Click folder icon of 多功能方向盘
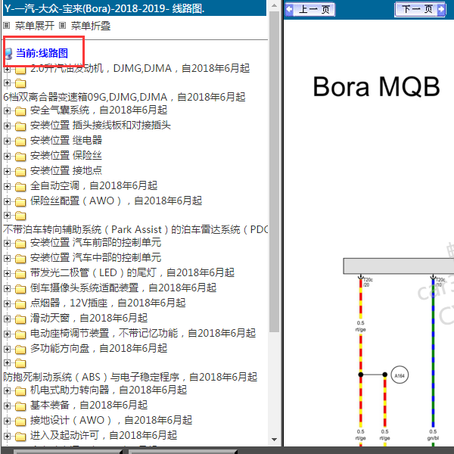Image resolution: width=454 pixels, height=454 pixels. [20, 350]
